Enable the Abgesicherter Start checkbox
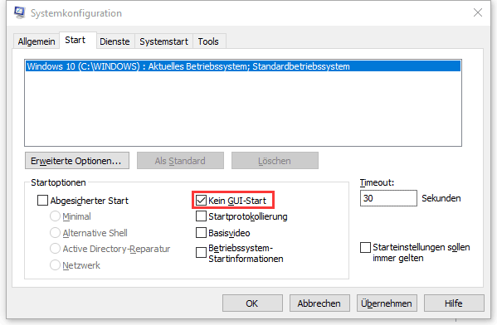The width and height of the screenshot is (497, 325). point(42,200)
